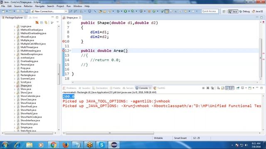Switch to the Javadoc tab

click(84, 88)
